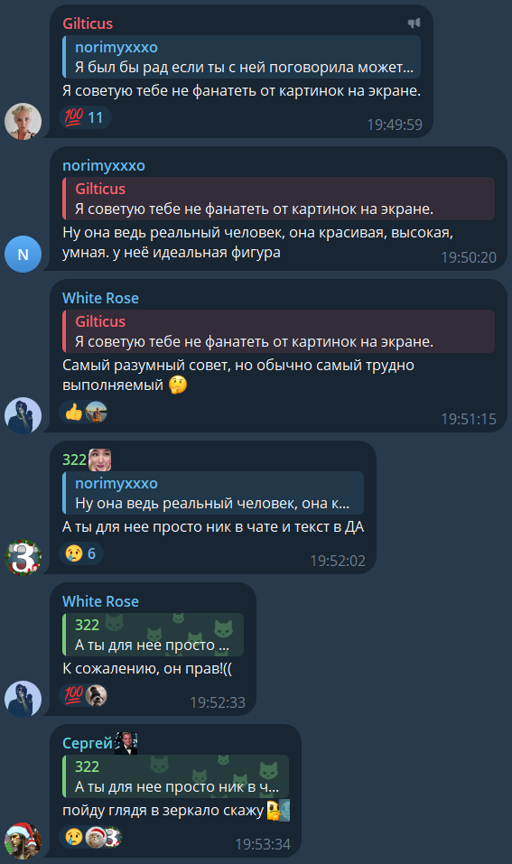Open White Rose sender name in third message
The image size is (512, 864).
(100, 298)
